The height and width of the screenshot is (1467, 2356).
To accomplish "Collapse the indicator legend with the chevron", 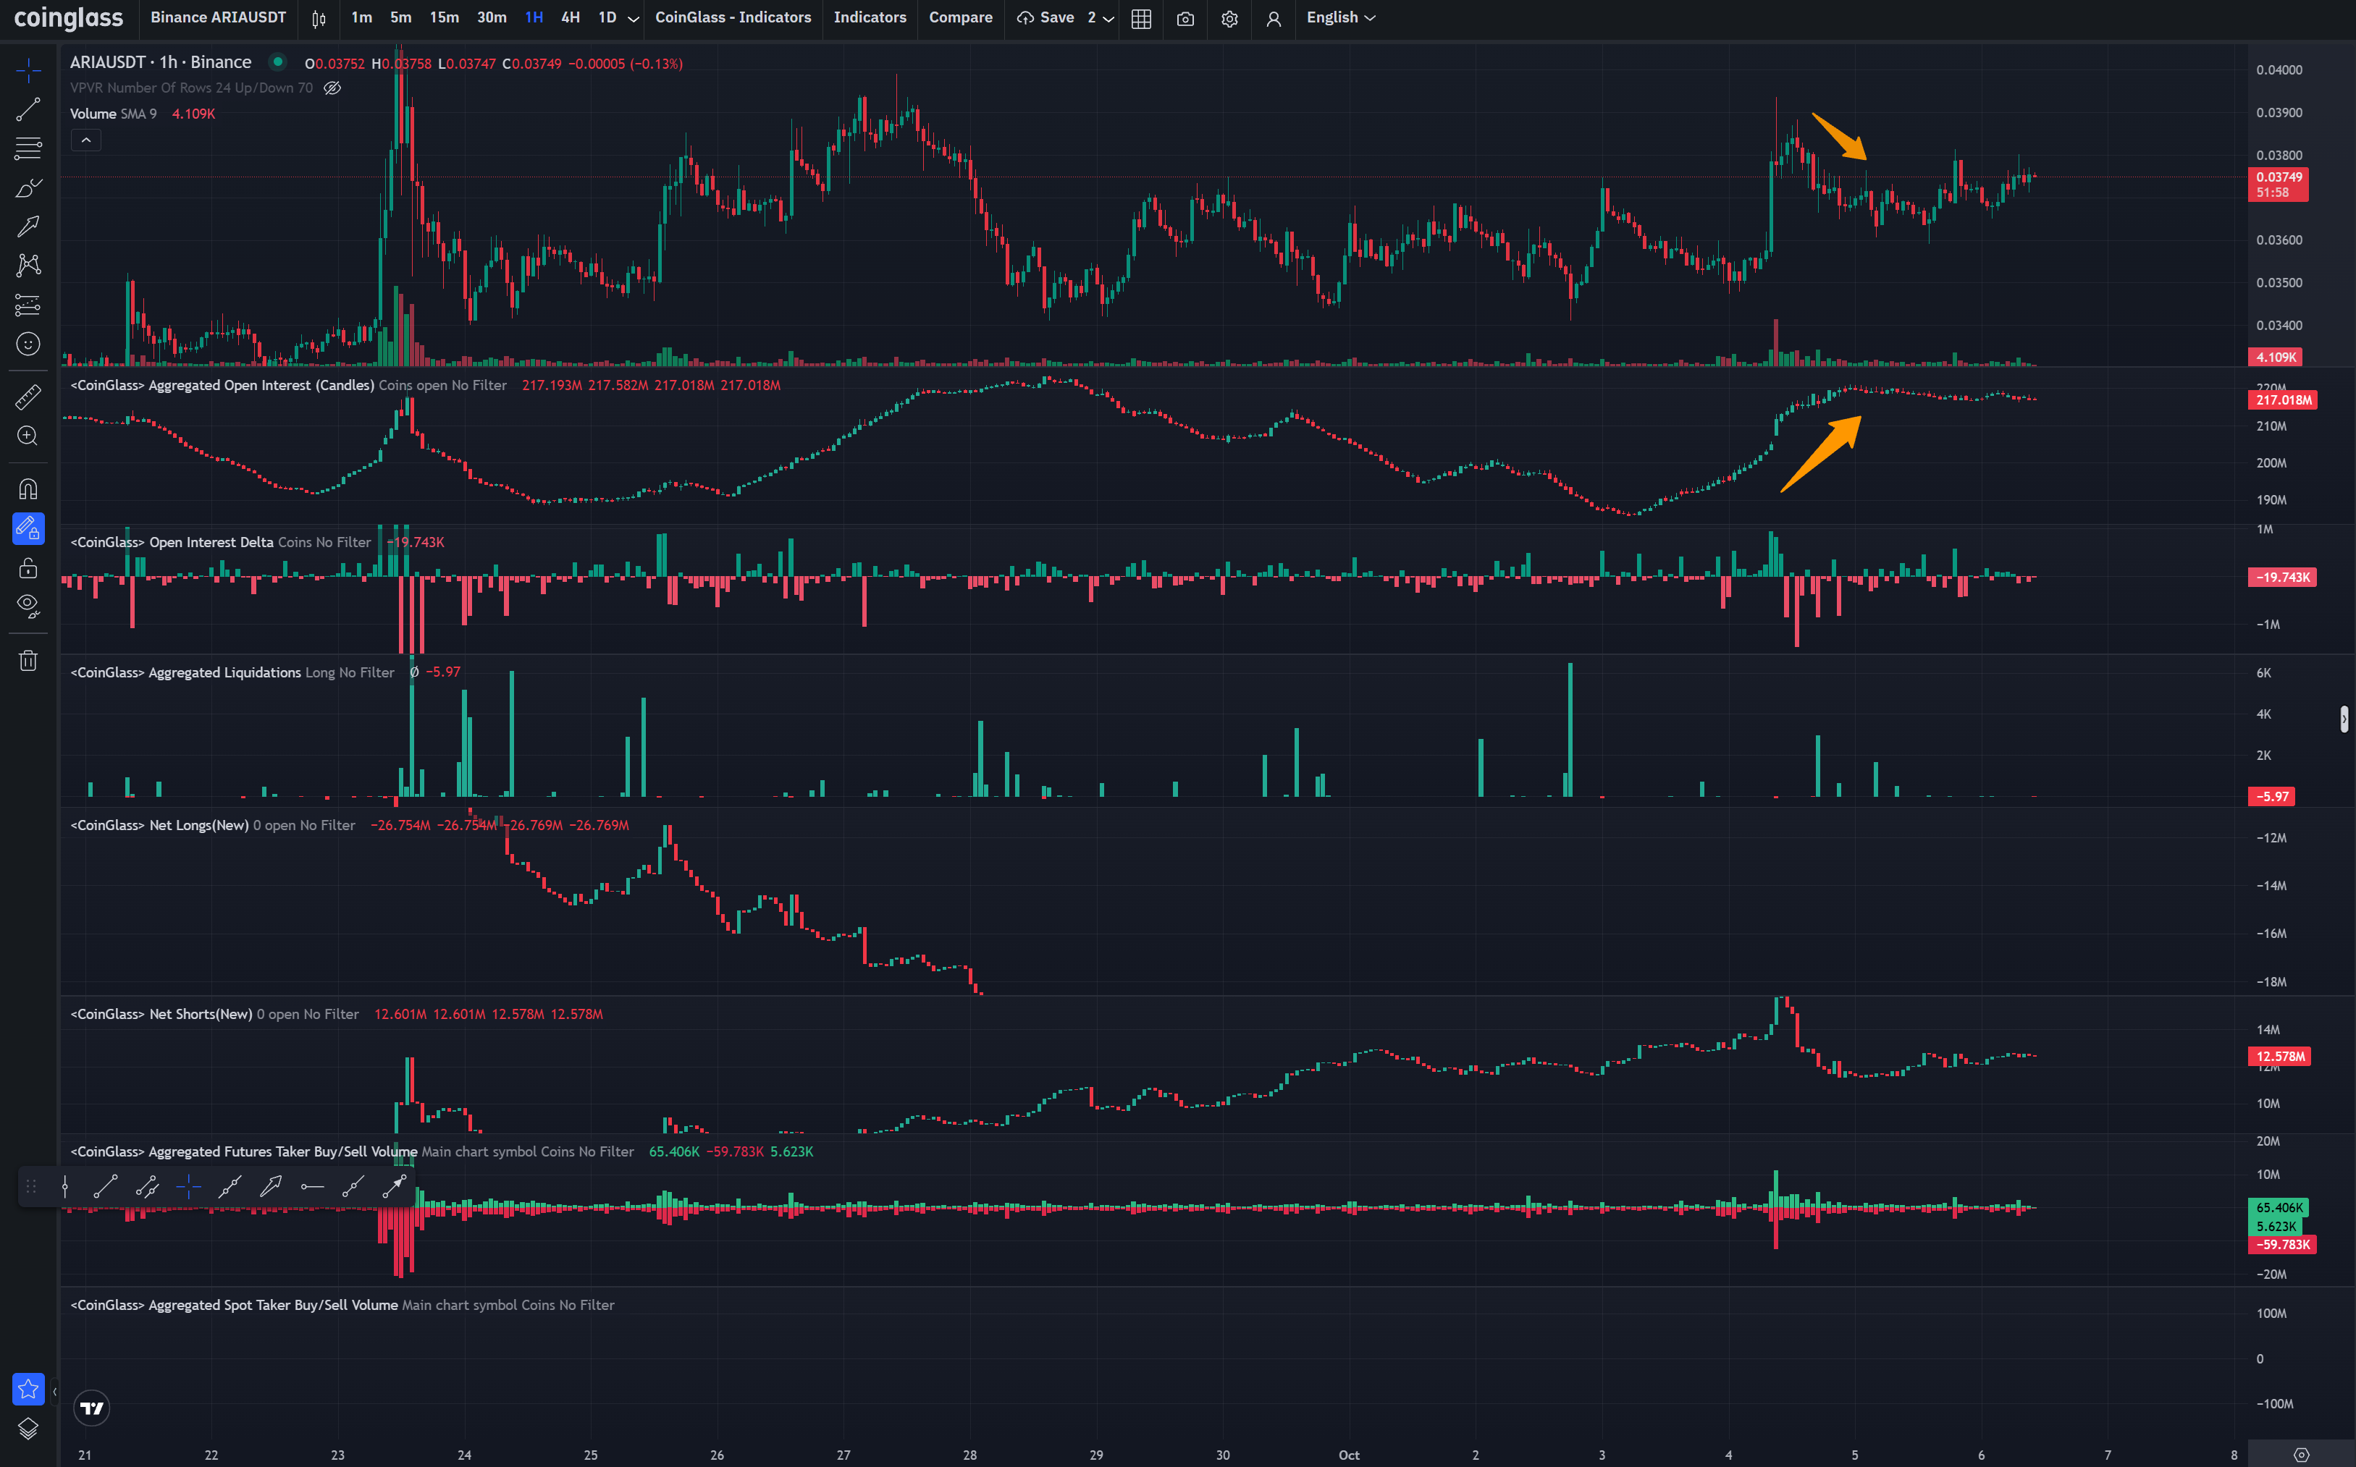I will [86, 140].
